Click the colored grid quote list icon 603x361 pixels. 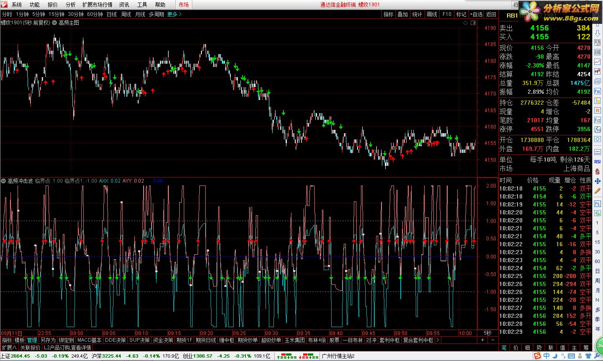coord(598,52)
